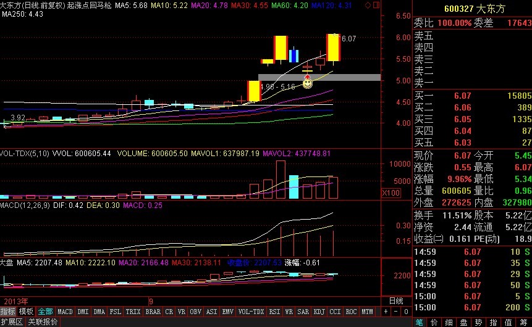The image size is (532, 327).
Task: Click the last yellow candlestick at 6.07
Action: pyautogui.click(x=334, y=48)
